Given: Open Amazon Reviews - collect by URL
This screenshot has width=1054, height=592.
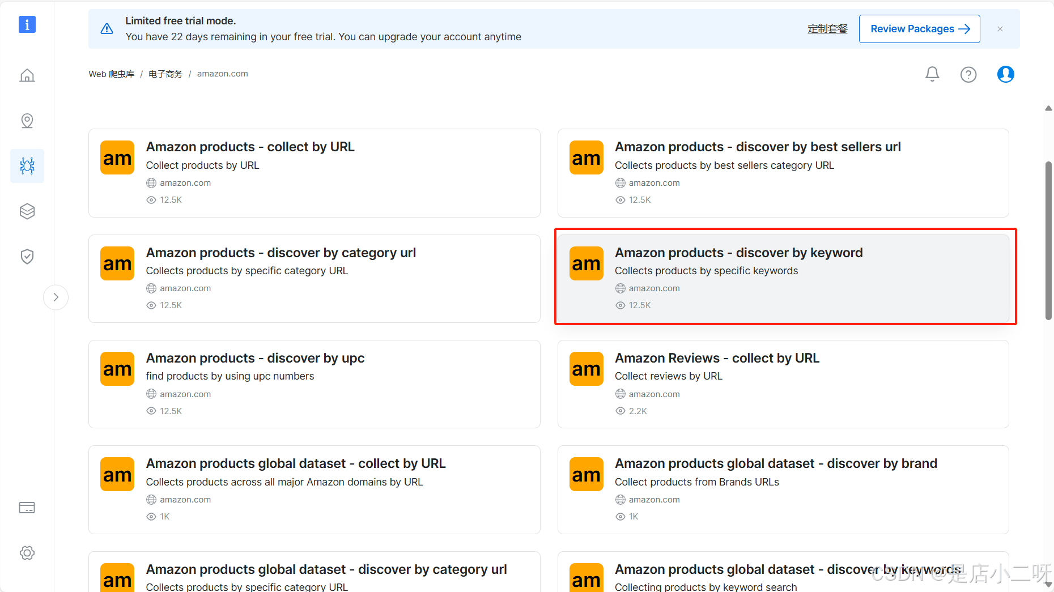Looking at the screenshot, I should [717, 358].
